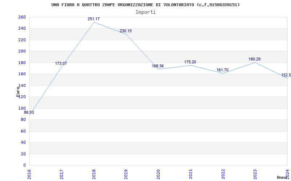Click the 60 y-axis tick label
This screenshot has width=291, height=181.
[x=23, y=131]
